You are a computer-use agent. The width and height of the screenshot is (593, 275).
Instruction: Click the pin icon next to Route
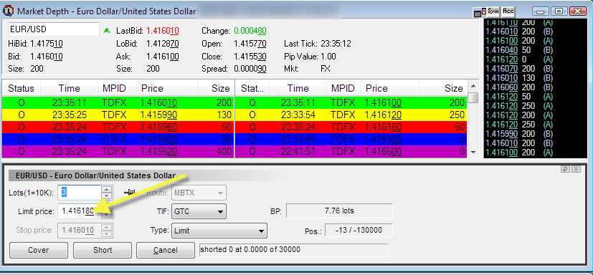tap(130, 193)
